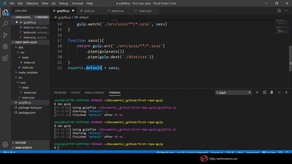Screen dimensions: 292x164
Task: Open teste.scss in the src folder tree
Action: click(x=31, y=92)
